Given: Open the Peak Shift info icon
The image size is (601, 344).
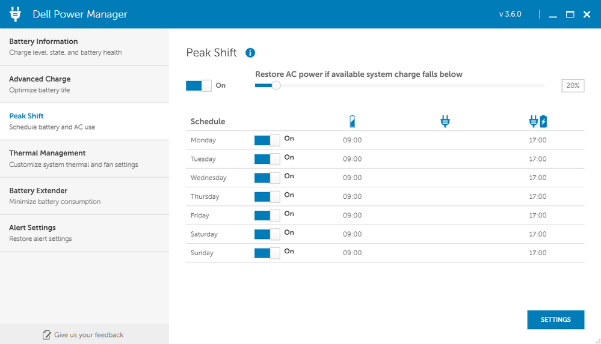Looking at the screenshot, I should click(x=250, y=53).
